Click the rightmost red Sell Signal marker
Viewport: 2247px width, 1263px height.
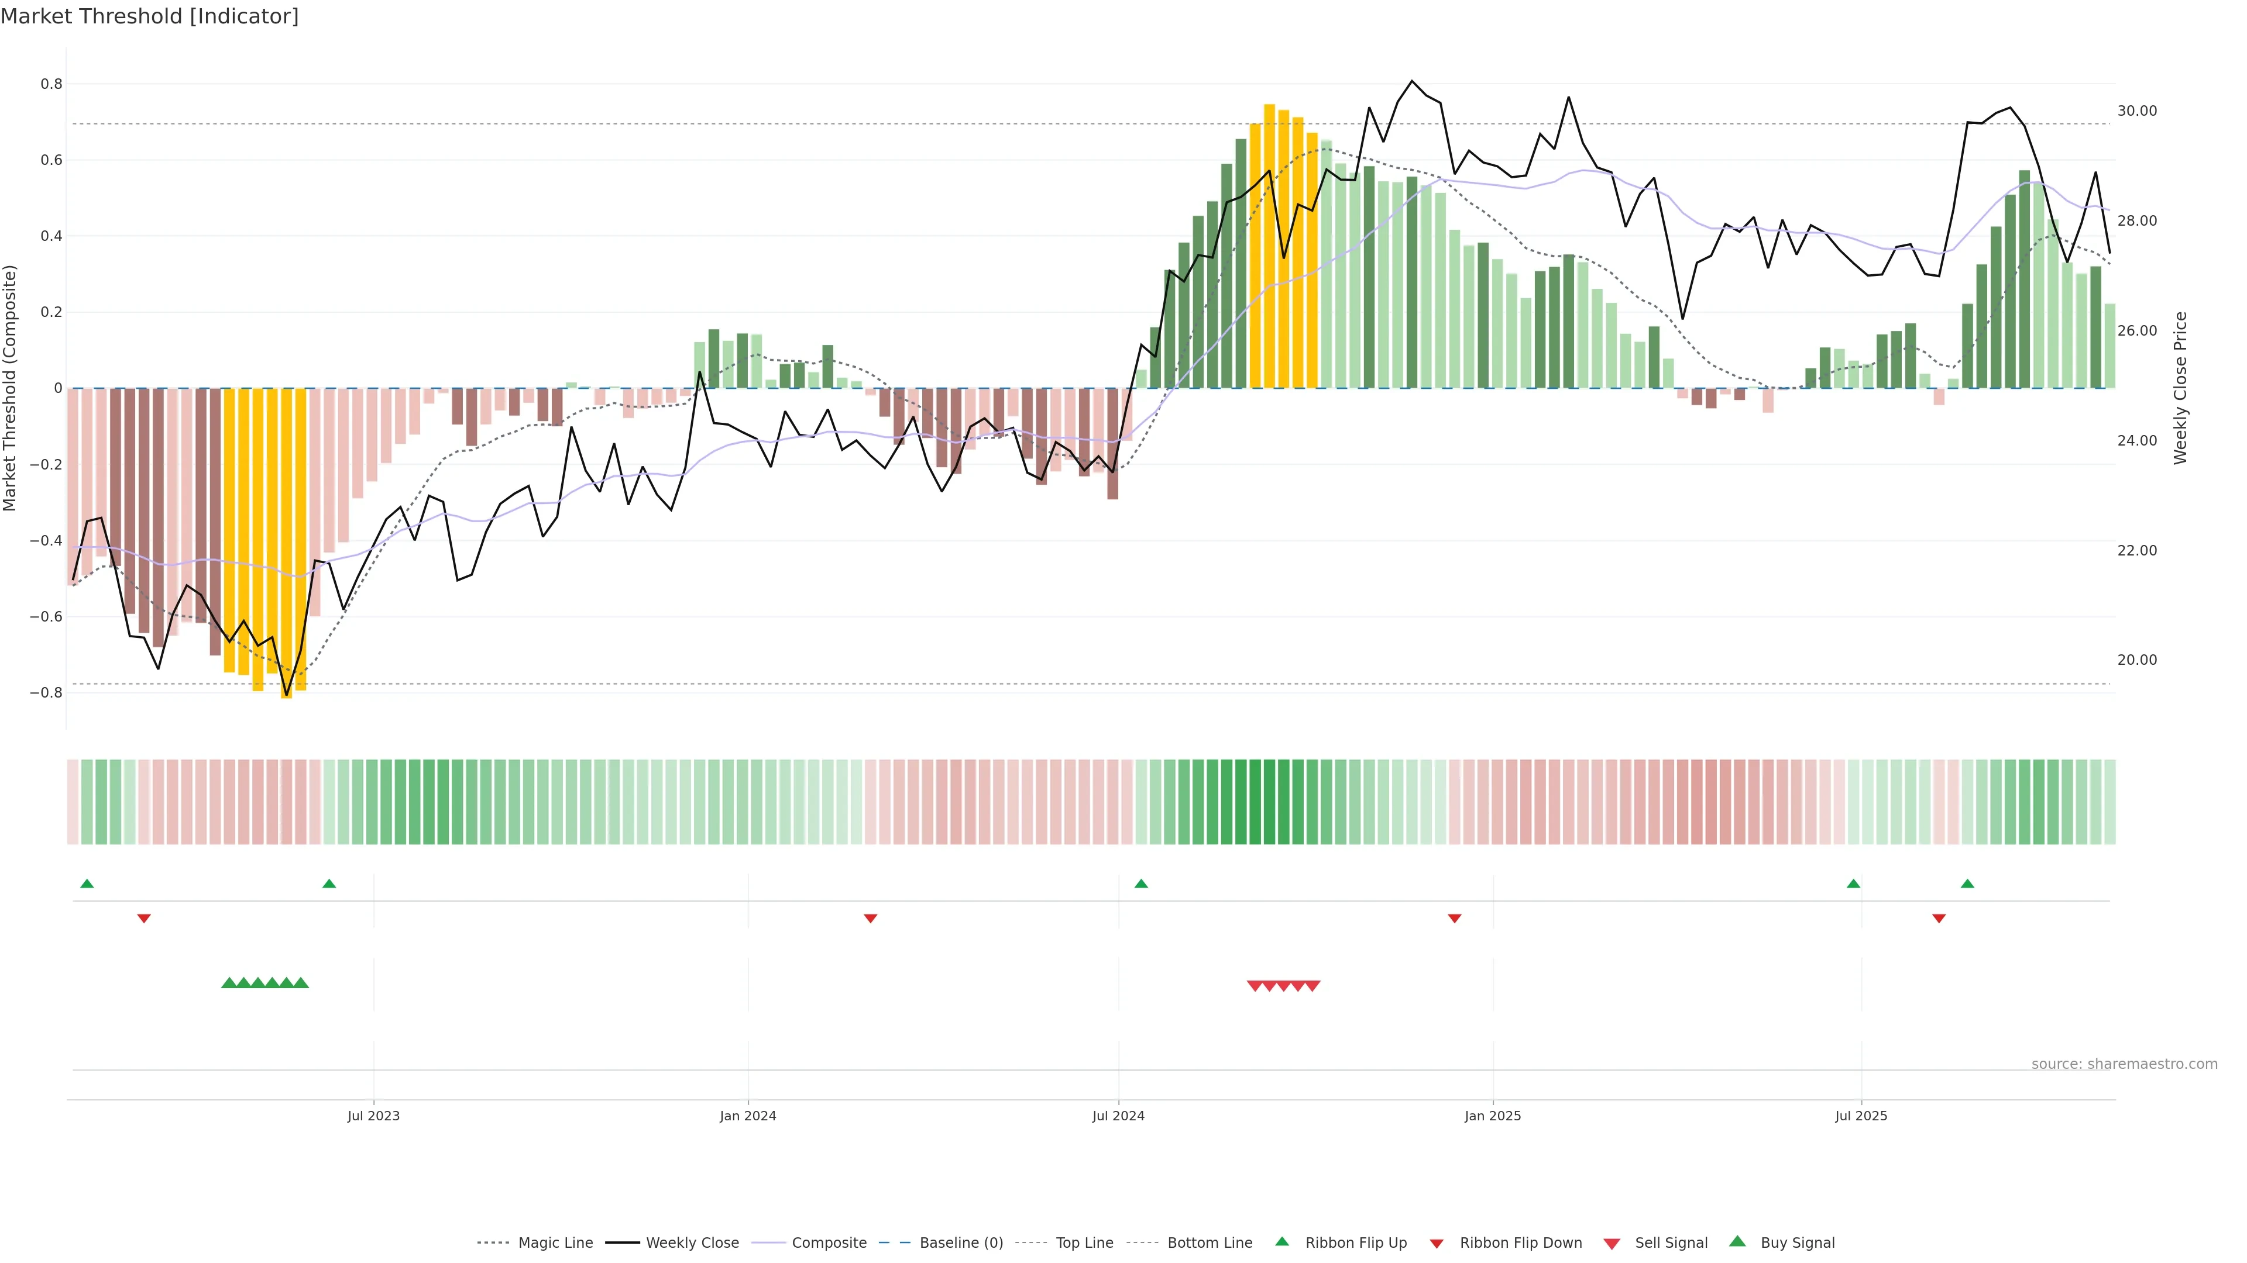tap(1313, 986)
